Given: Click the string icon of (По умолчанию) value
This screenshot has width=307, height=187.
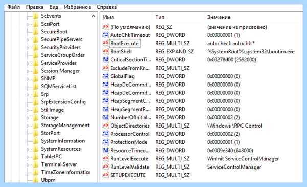Looking at the screenshot, I should (x=106, y=27).
